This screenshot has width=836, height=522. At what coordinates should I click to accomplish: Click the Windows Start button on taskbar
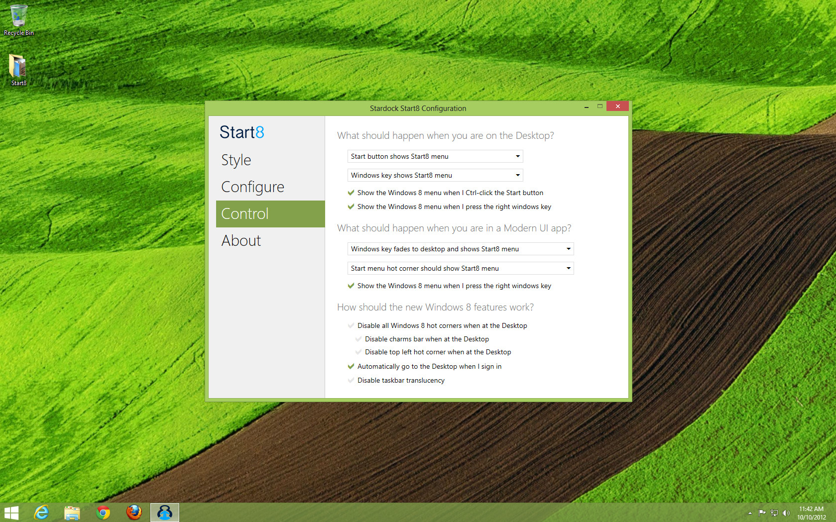[11, 513]
